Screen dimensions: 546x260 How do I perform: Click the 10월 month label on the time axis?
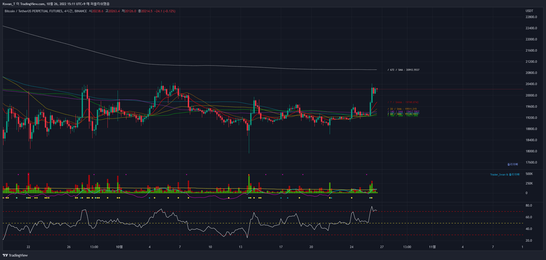tap(119, 247)
